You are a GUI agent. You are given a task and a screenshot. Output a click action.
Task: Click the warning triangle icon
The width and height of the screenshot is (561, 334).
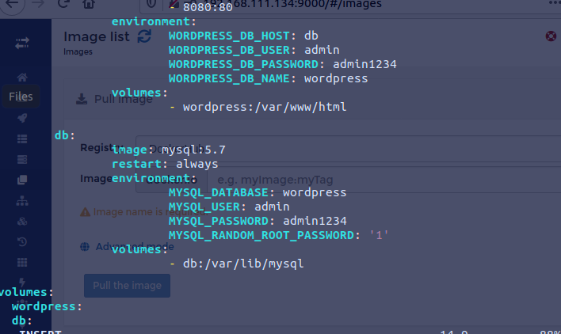(x=85, y=212)
